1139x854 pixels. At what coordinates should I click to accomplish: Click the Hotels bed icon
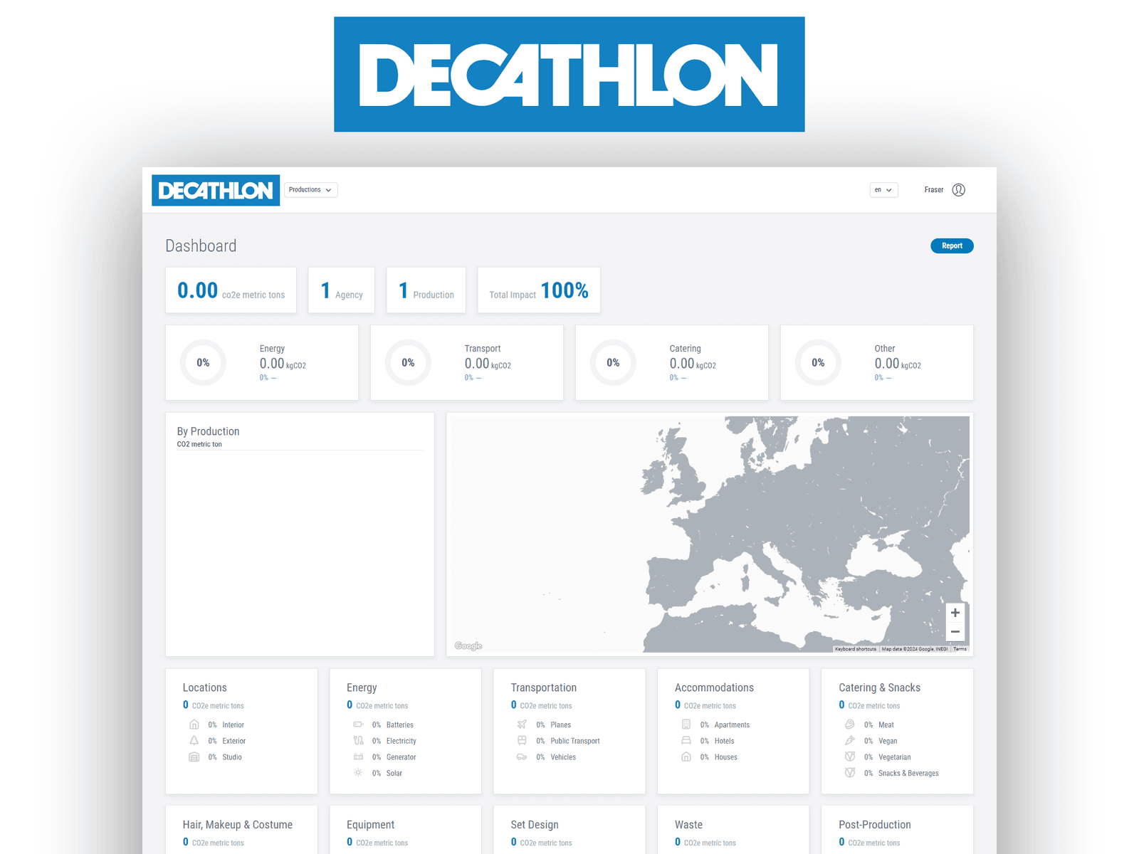click(686, 741)
